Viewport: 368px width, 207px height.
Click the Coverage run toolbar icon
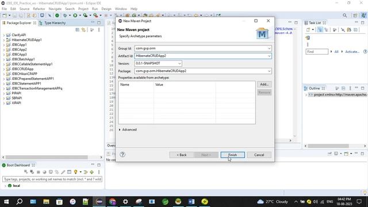[x=85, y=16]
